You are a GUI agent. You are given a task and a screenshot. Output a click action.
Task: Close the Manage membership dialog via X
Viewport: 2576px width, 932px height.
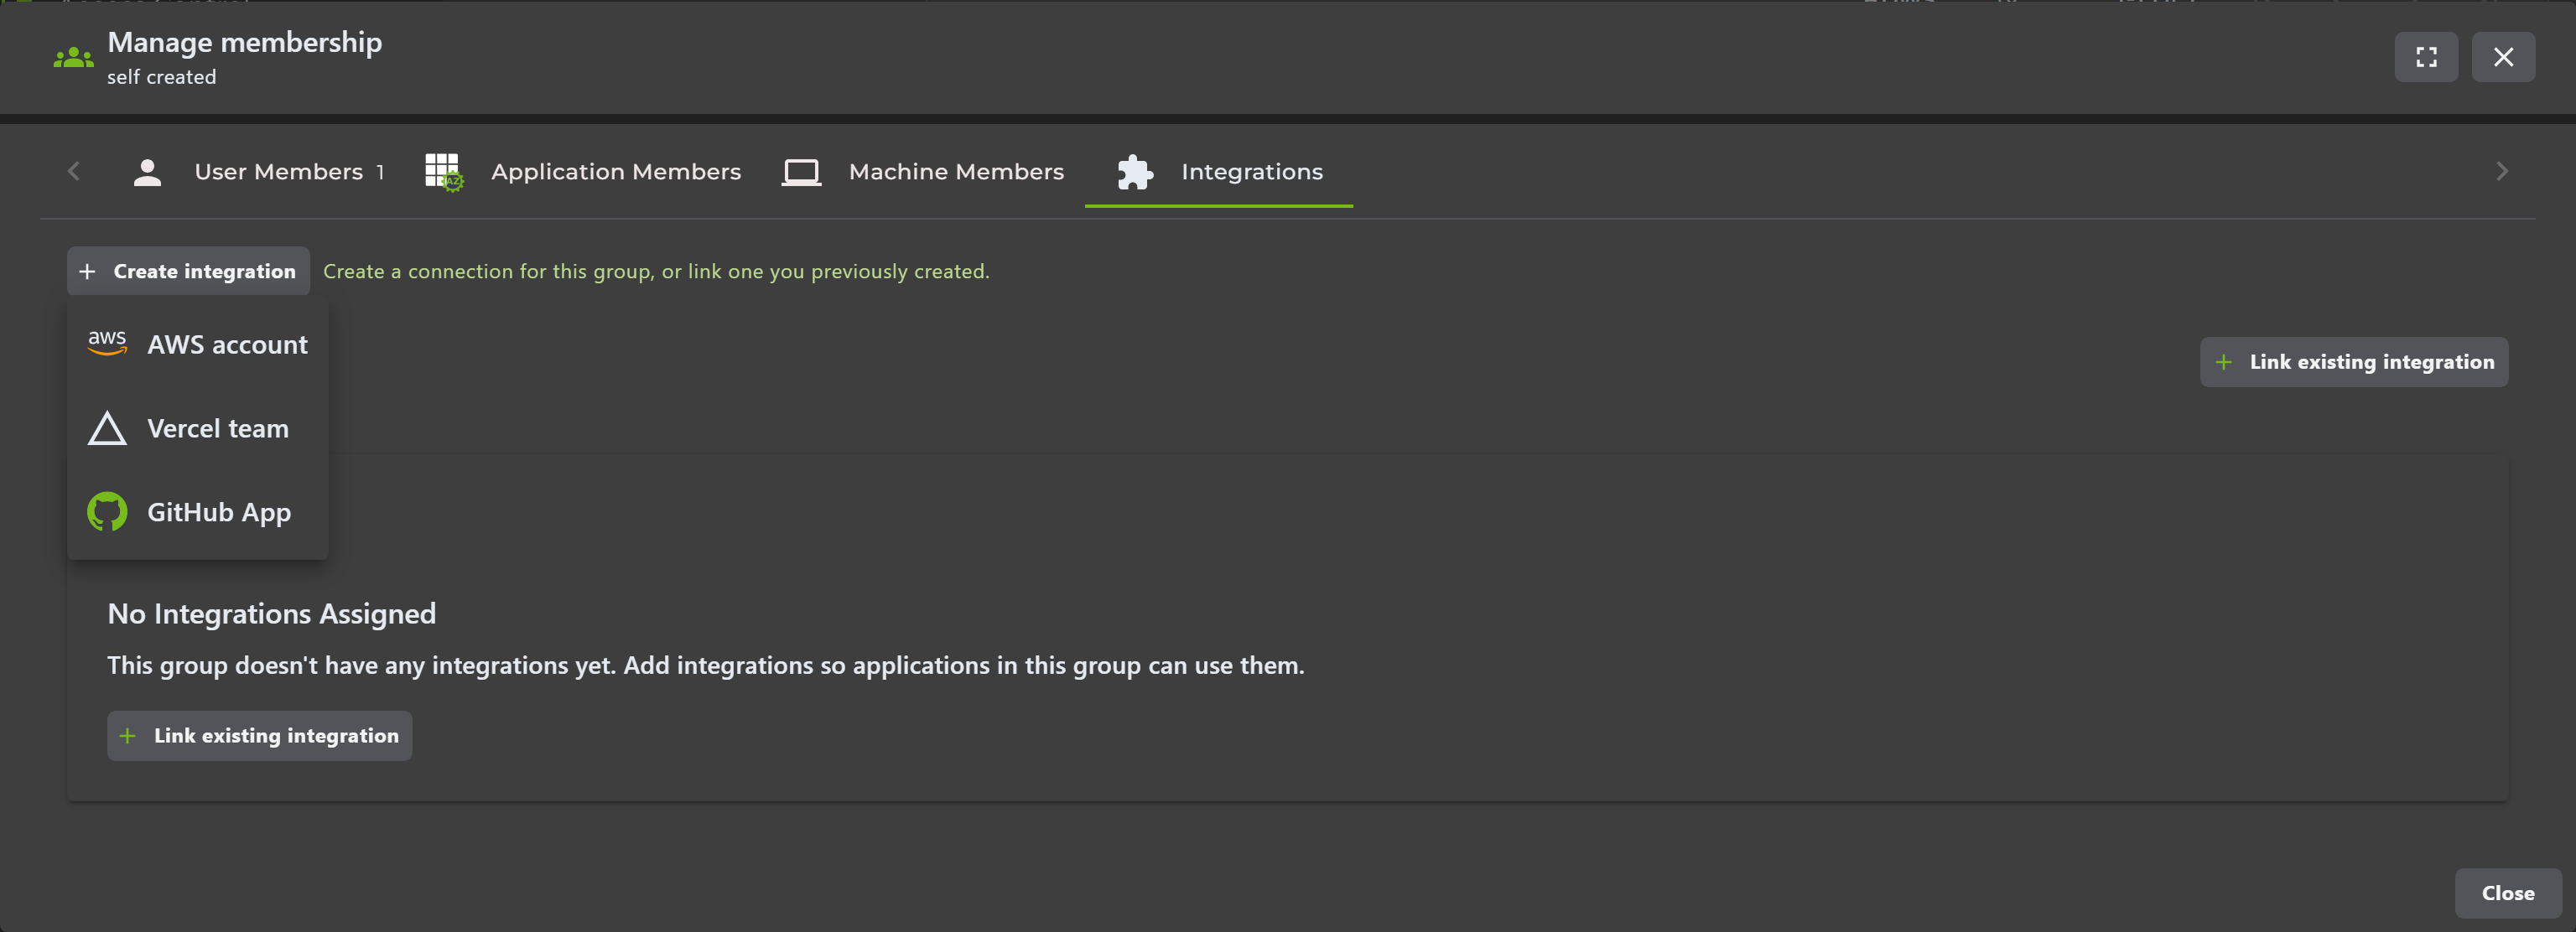click(x=2502, y=57)
